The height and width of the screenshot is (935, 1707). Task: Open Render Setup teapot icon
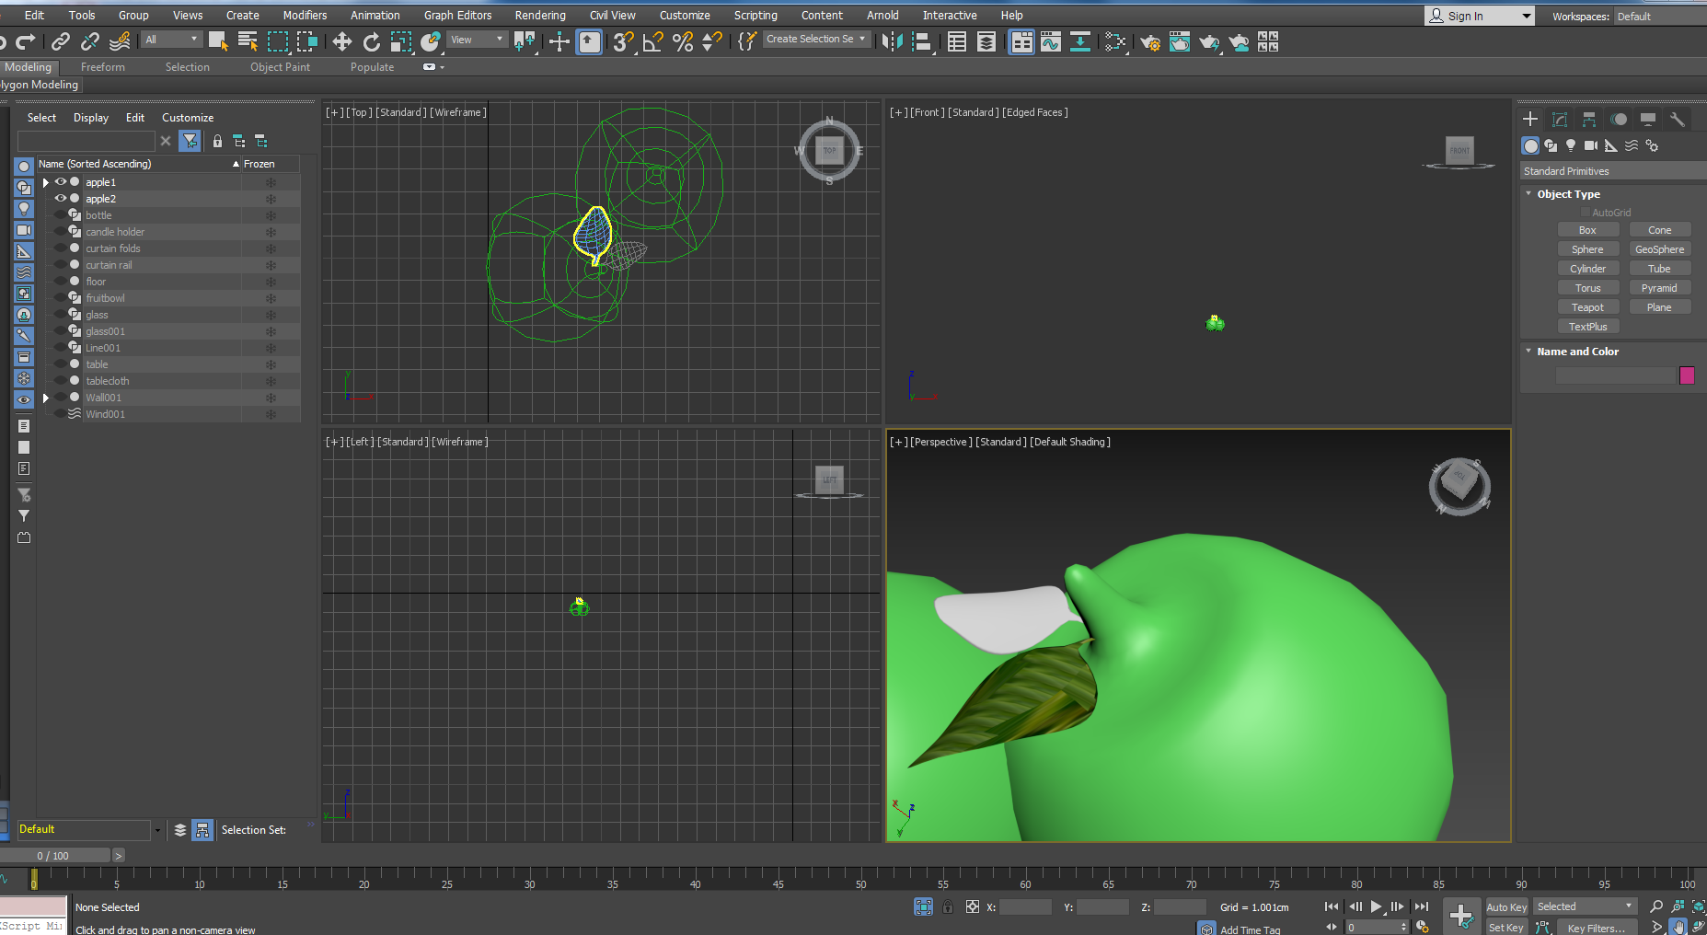(x=1149, y=41)
